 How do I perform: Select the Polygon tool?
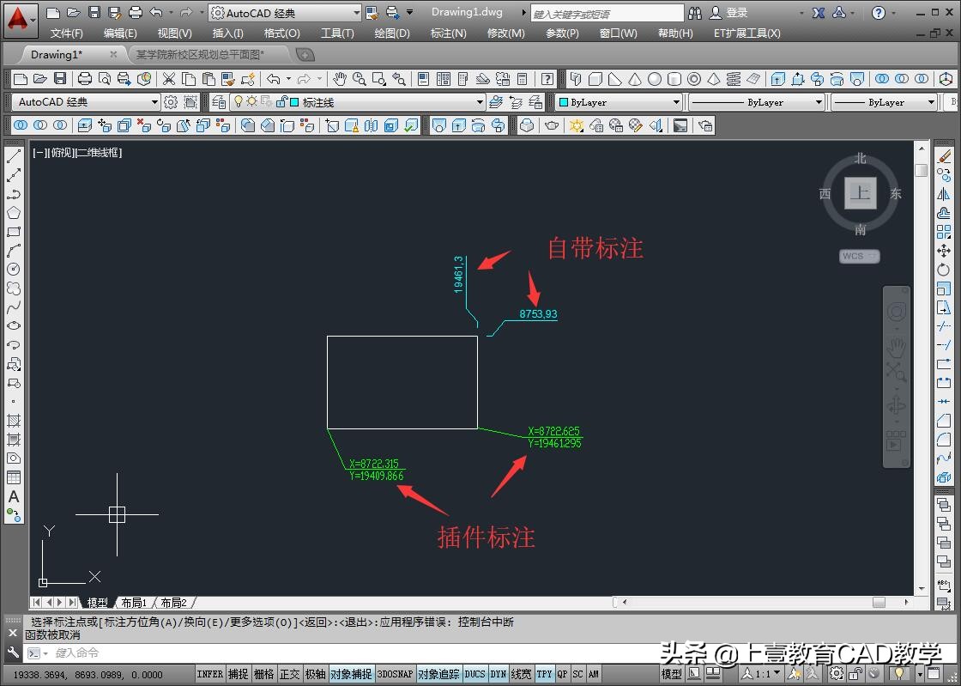pyautogui.click(x=14, y=213)
